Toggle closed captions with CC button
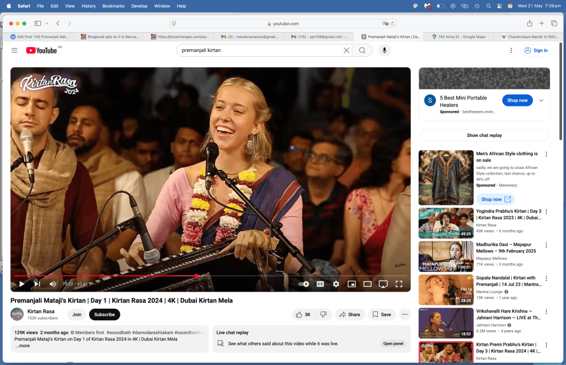 tap(320, 284)
